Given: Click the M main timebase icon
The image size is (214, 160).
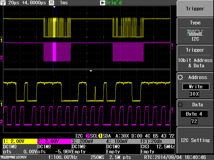Looking at the screenshot, I should pyautogui.click(x=52, y=3).
